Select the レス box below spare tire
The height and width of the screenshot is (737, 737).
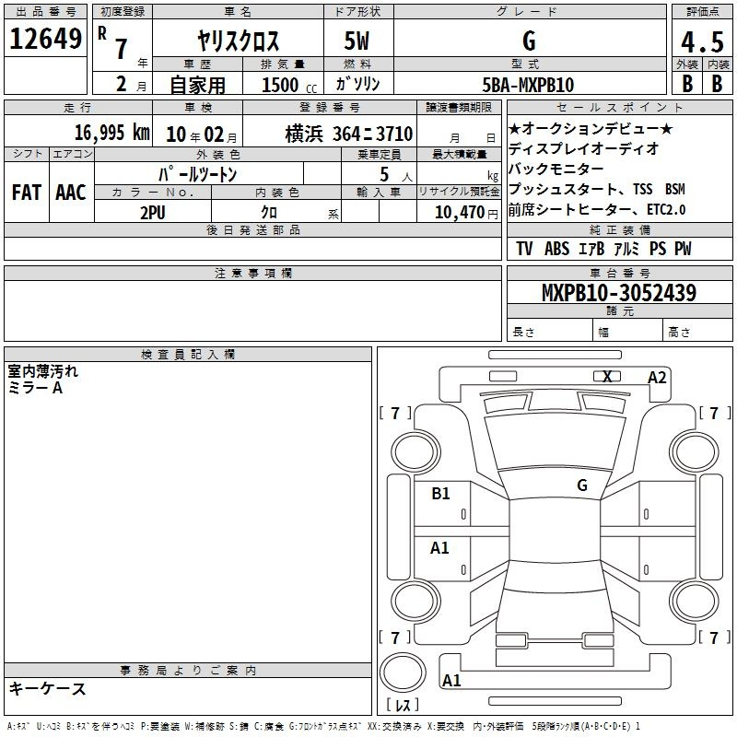coord(403,707)
